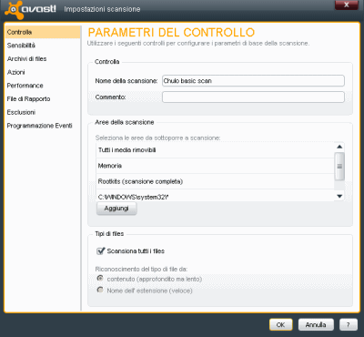This screenshot has height=337, width=364.
Task: Click the Nome della scansione field
Action: point(253,81)
